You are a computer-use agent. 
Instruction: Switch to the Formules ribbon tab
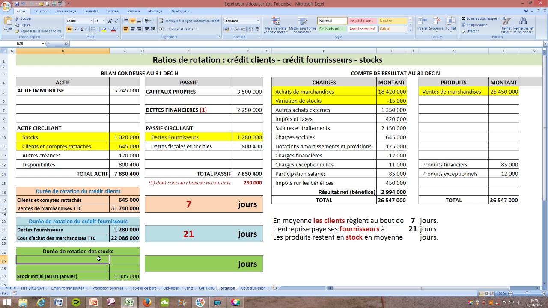91,11
